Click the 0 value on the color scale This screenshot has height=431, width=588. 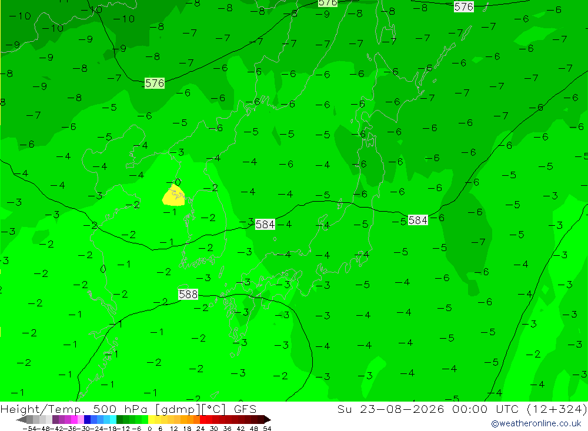click(149, 429)
